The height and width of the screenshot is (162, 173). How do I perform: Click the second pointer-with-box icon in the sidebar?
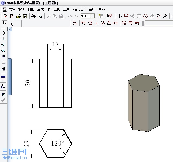(3, 62)
